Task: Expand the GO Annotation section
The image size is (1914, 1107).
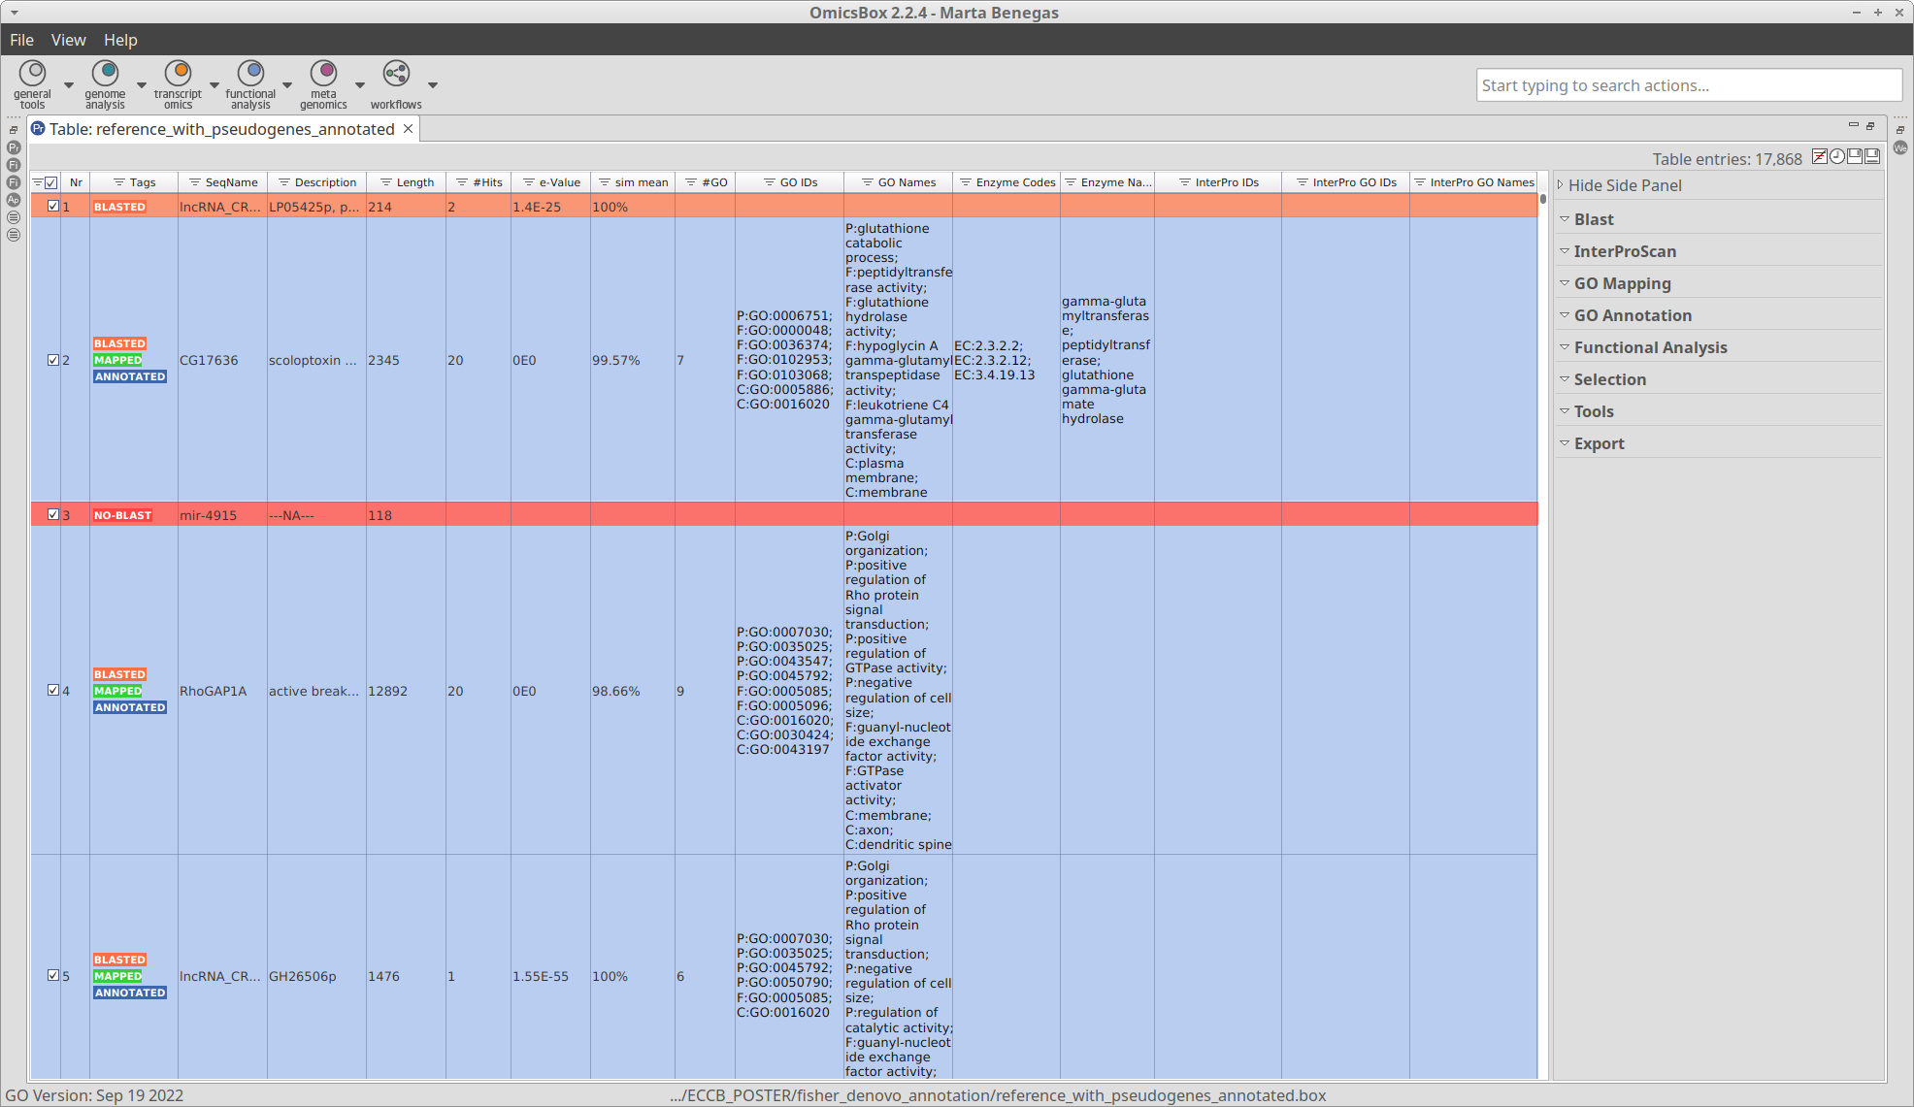Action: 1633,315
